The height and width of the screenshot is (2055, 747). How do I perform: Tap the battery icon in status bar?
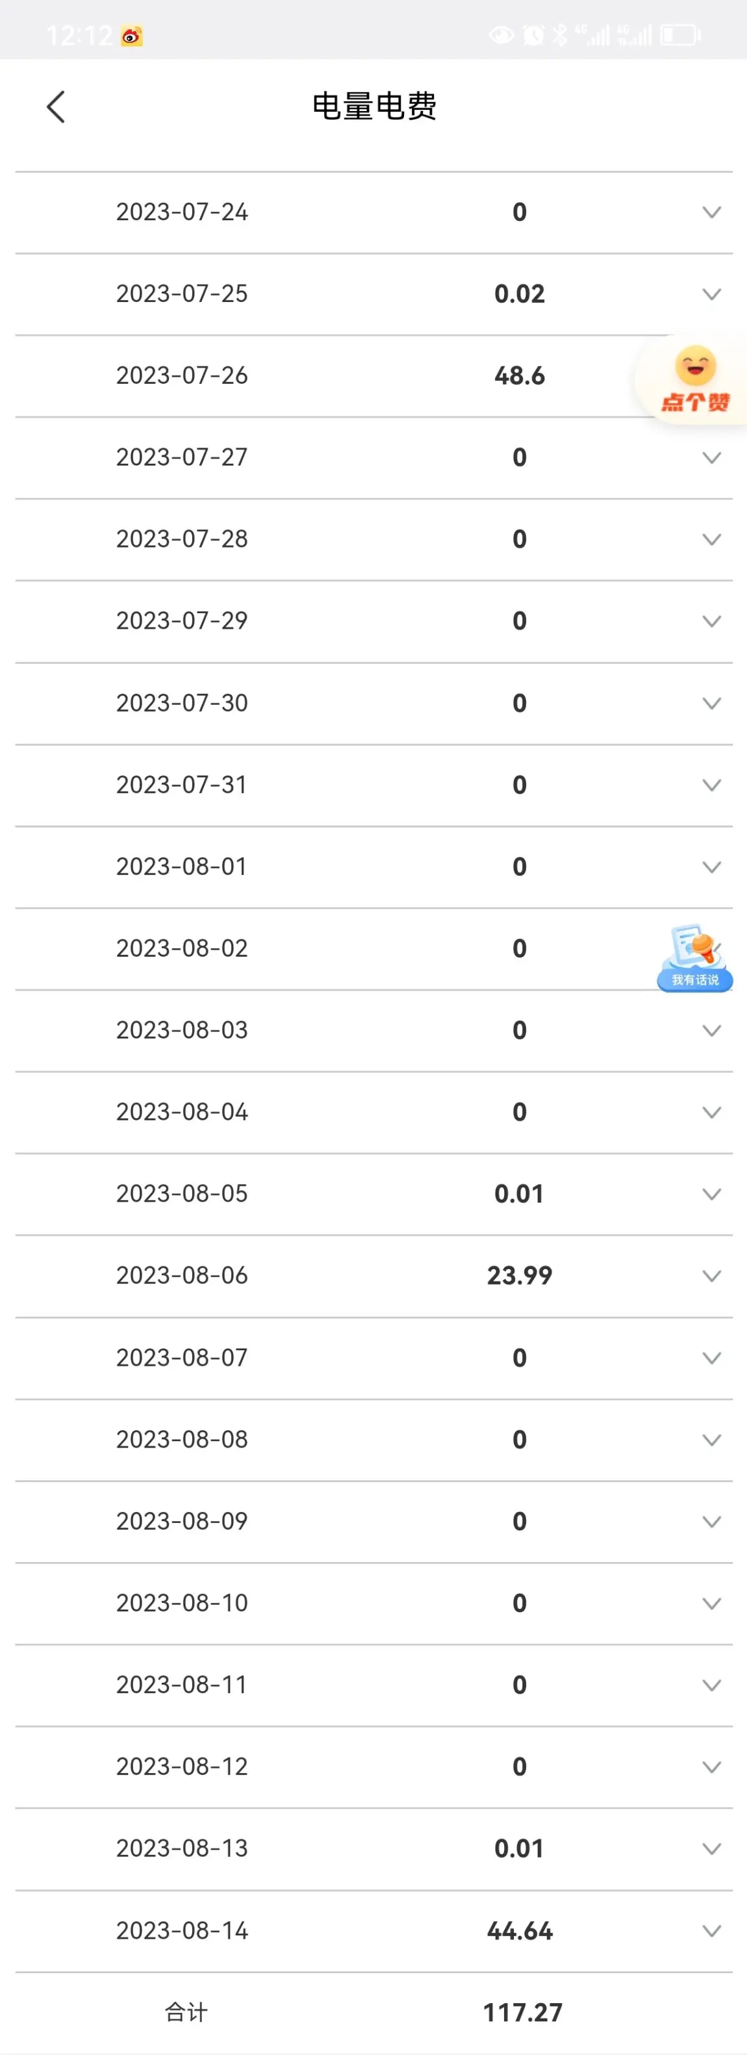pyautogui.click(x=680, y=35)
